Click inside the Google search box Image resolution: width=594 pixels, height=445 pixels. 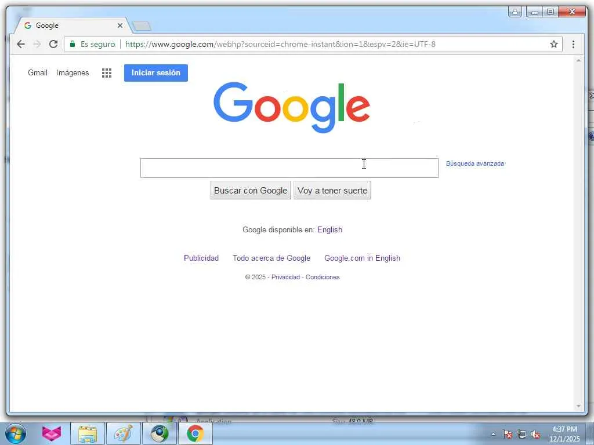click(x=289, y=168)
